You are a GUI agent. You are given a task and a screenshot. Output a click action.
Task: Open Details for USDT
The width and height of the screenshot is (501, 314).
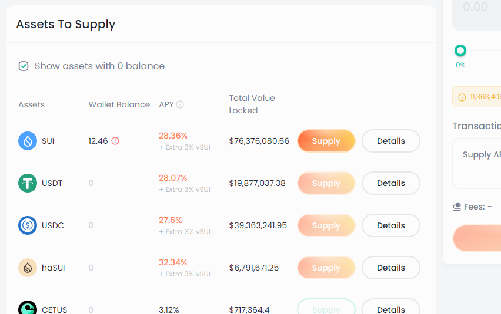391,183
